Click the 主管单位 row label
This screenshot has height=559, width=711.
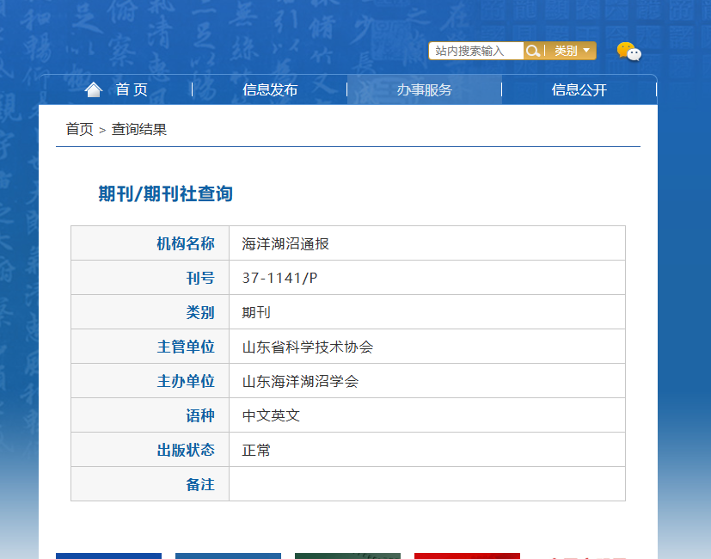click(186, 347)
